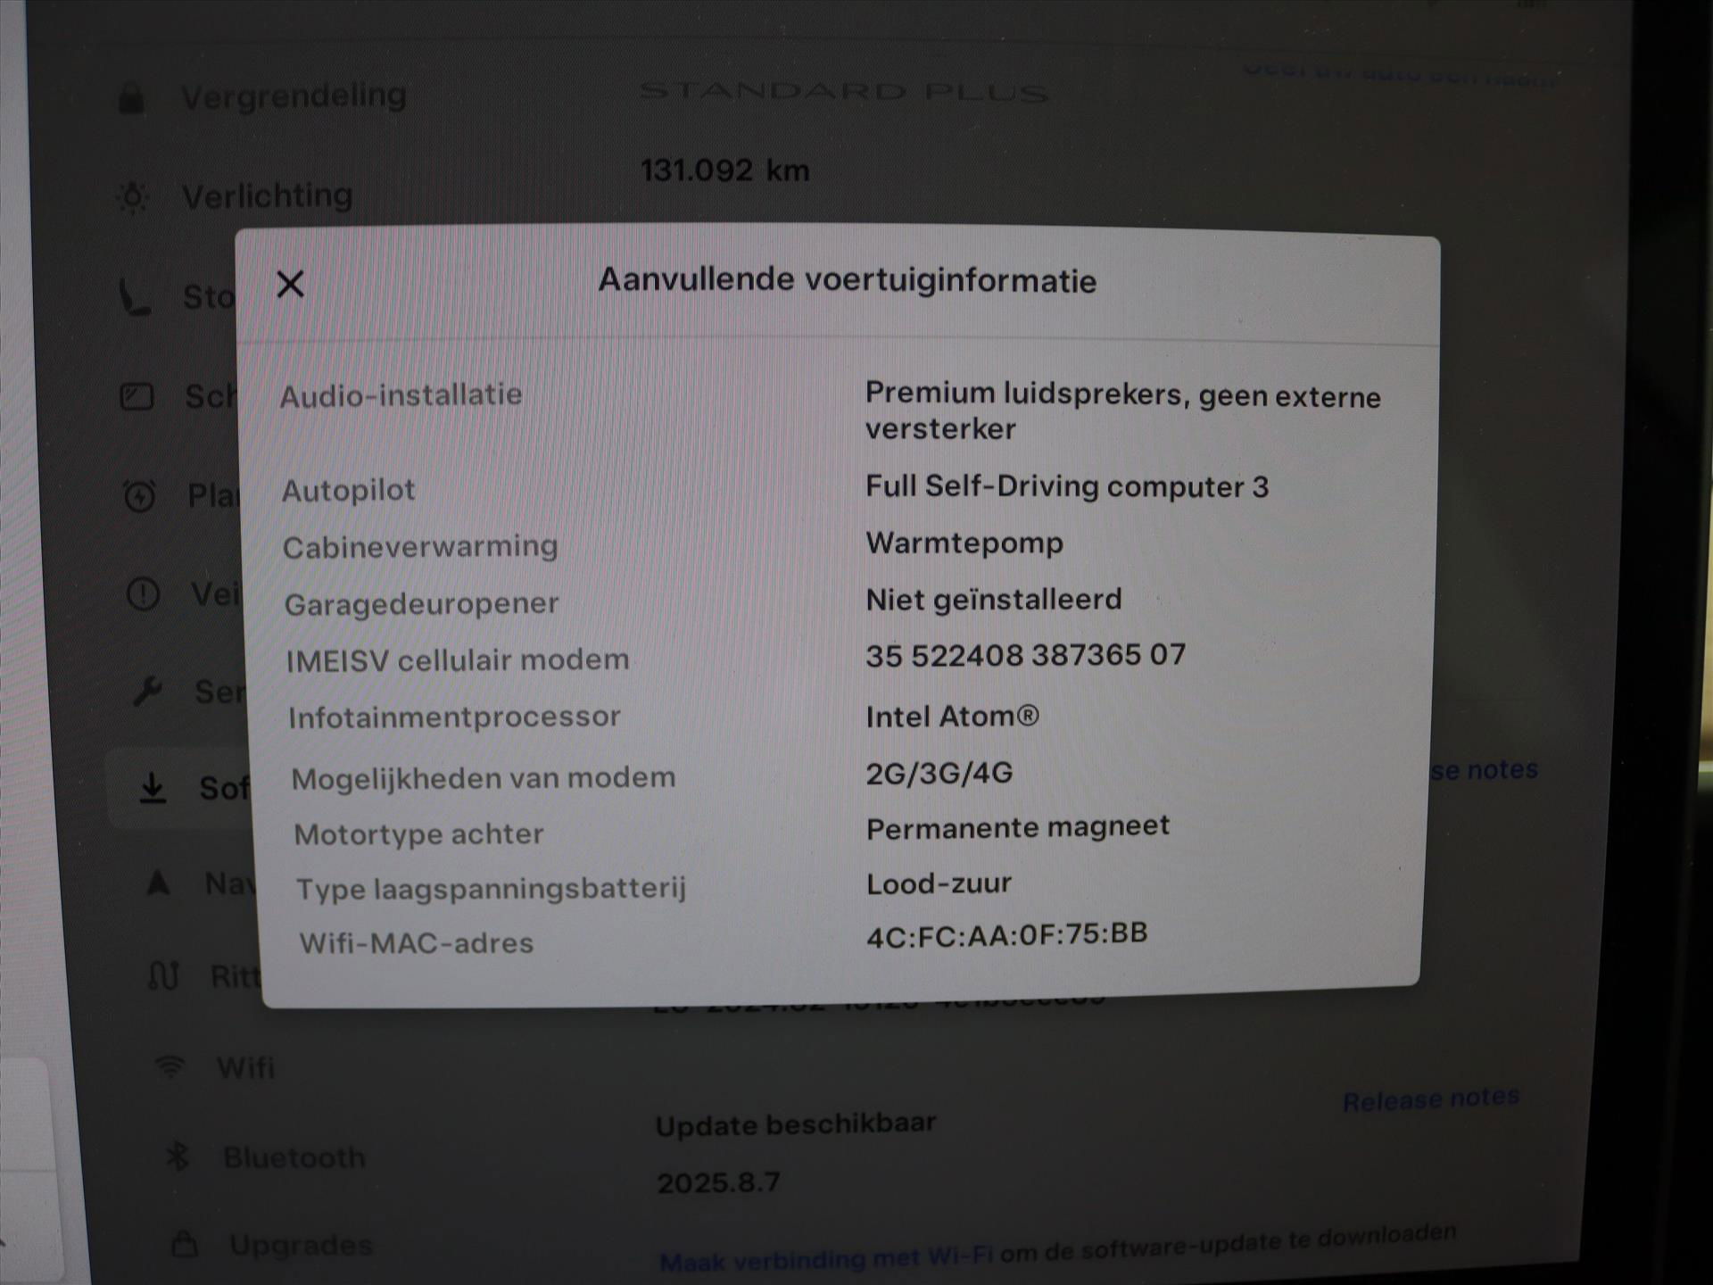This screenshot has width=1713, height=1285.
Task: Click the IMEISV cellulair modem label
Action: click(x=458, y=660)
